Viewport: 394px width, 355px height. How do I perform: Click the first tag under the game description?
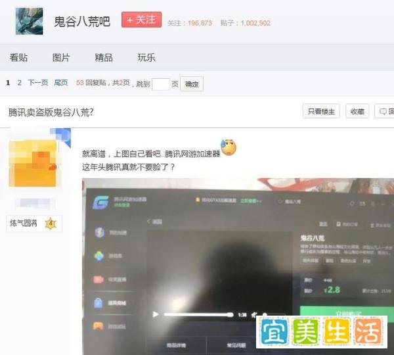pyautogui.click(x=310, y=260)
